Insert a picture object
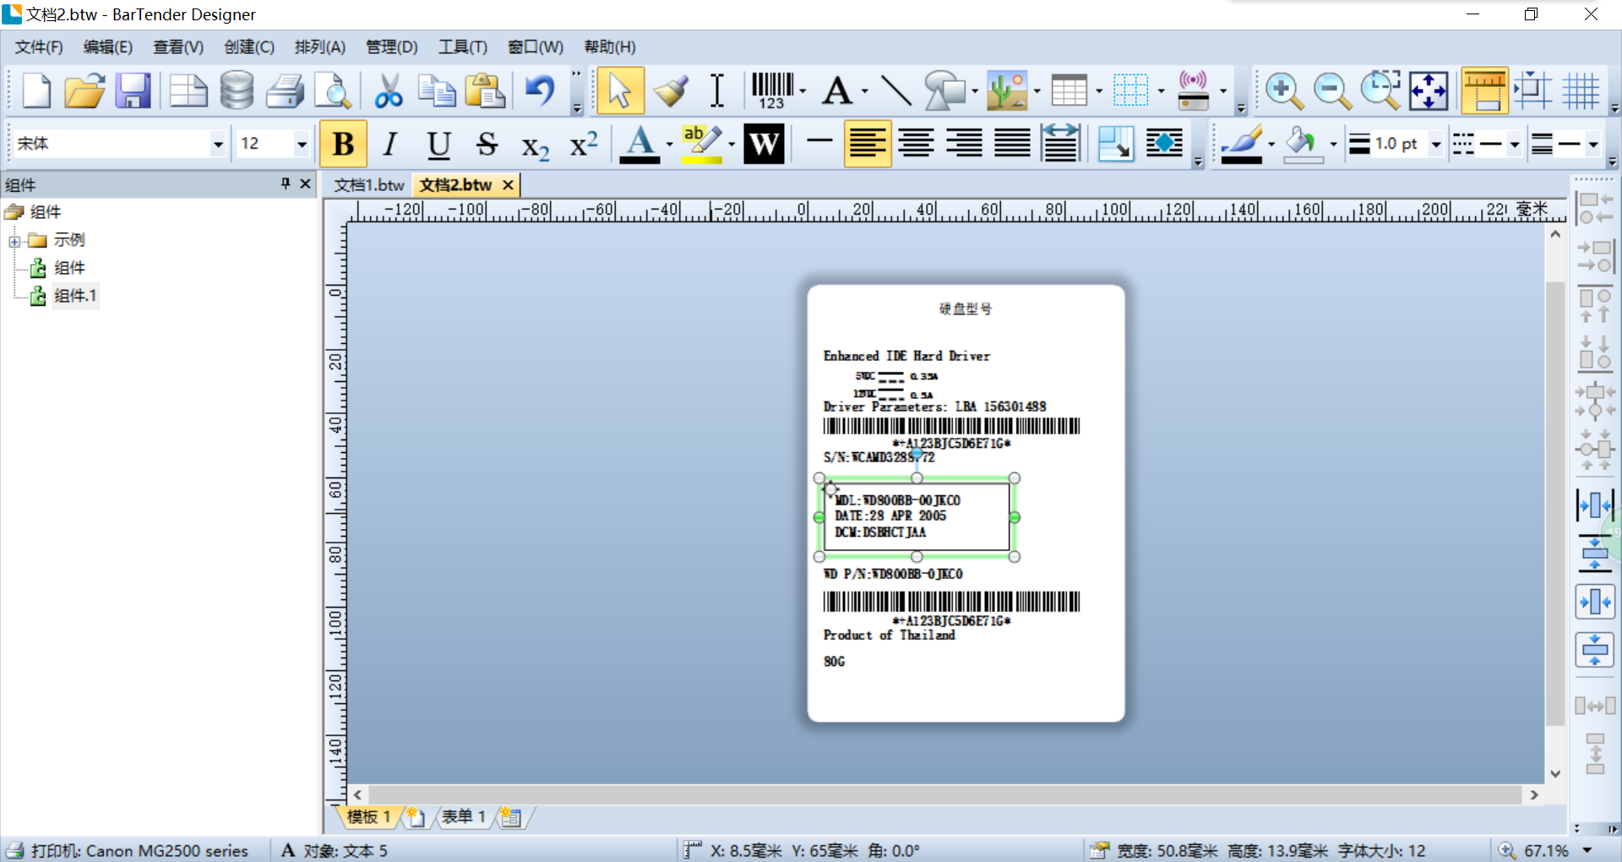The image size is (1622, 862). [1007, 90]
